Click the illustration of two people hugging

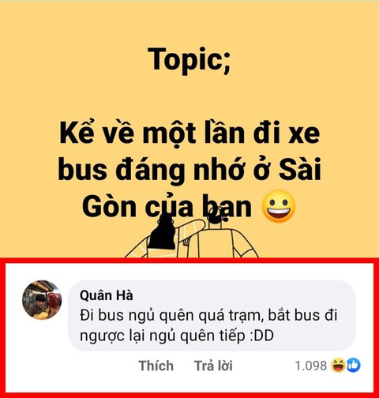[x=192, y=236]
